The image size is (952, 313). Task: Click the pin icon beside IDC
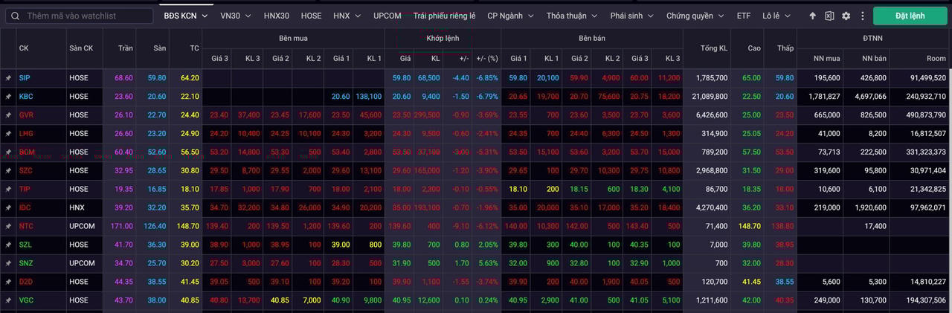pos(9,207)
